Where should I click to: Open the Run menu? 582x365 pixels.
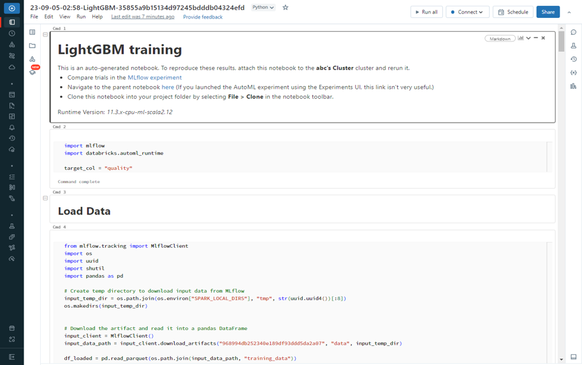tap(81, 17)
